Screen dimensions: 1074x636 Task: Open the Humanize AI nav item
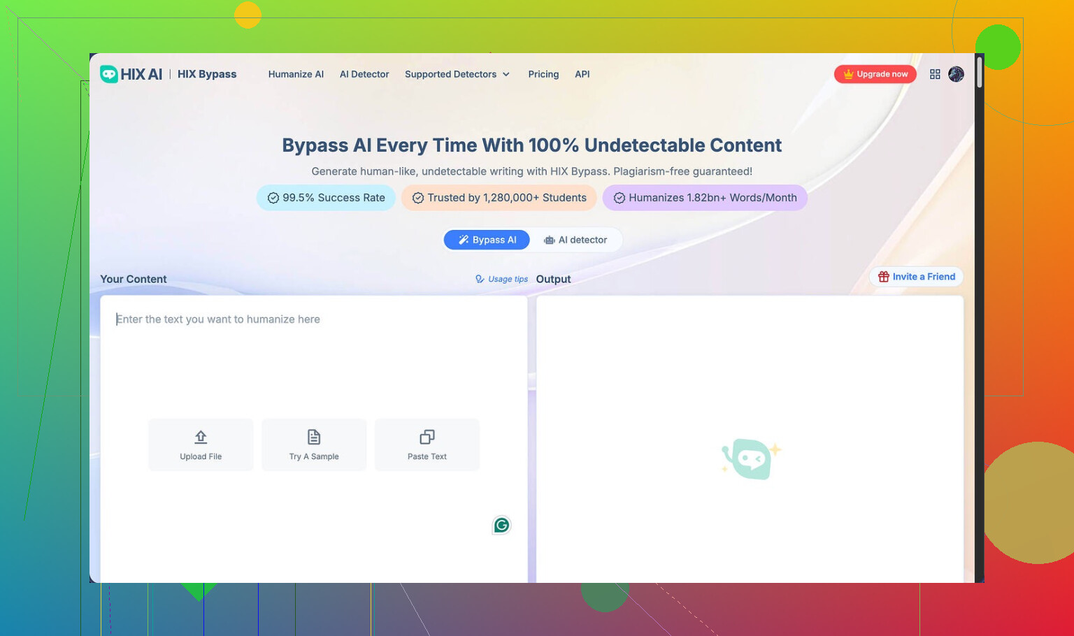click(296, 74)
